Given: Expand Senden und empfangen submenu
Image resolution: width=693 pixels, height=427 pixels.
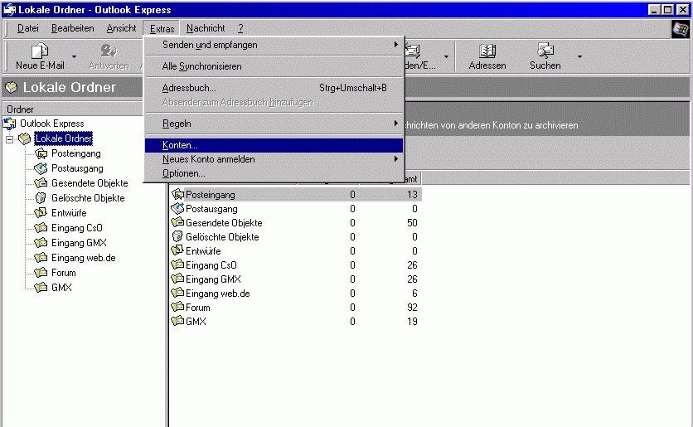Looking at the screenshot, I should (274, 45).
